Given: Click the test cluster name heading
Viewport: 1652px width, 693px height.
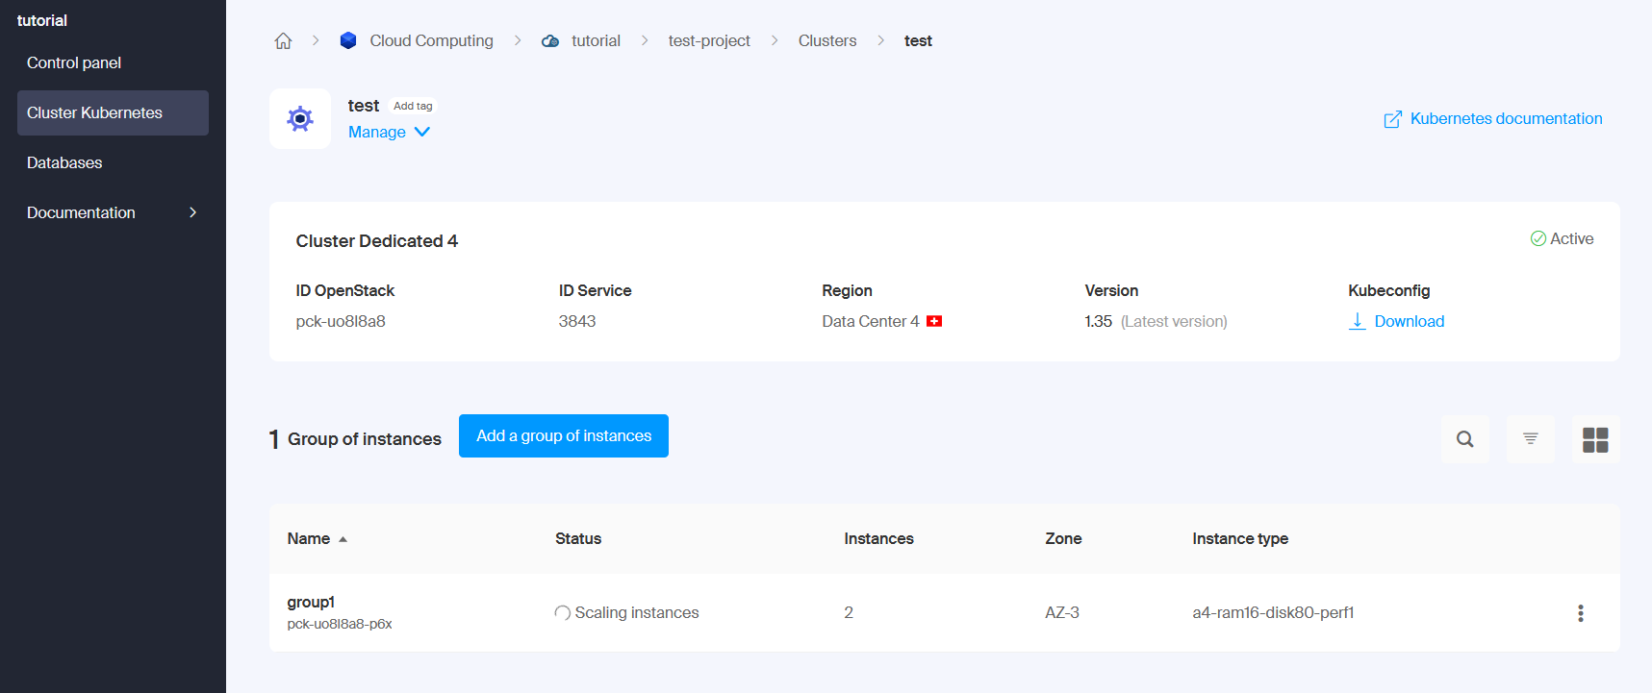Looking at the screenshot, I should pos(364,106).
